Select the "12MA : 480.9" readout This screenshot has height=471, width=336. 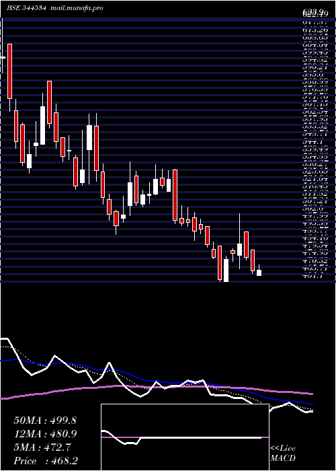(45, 434)
